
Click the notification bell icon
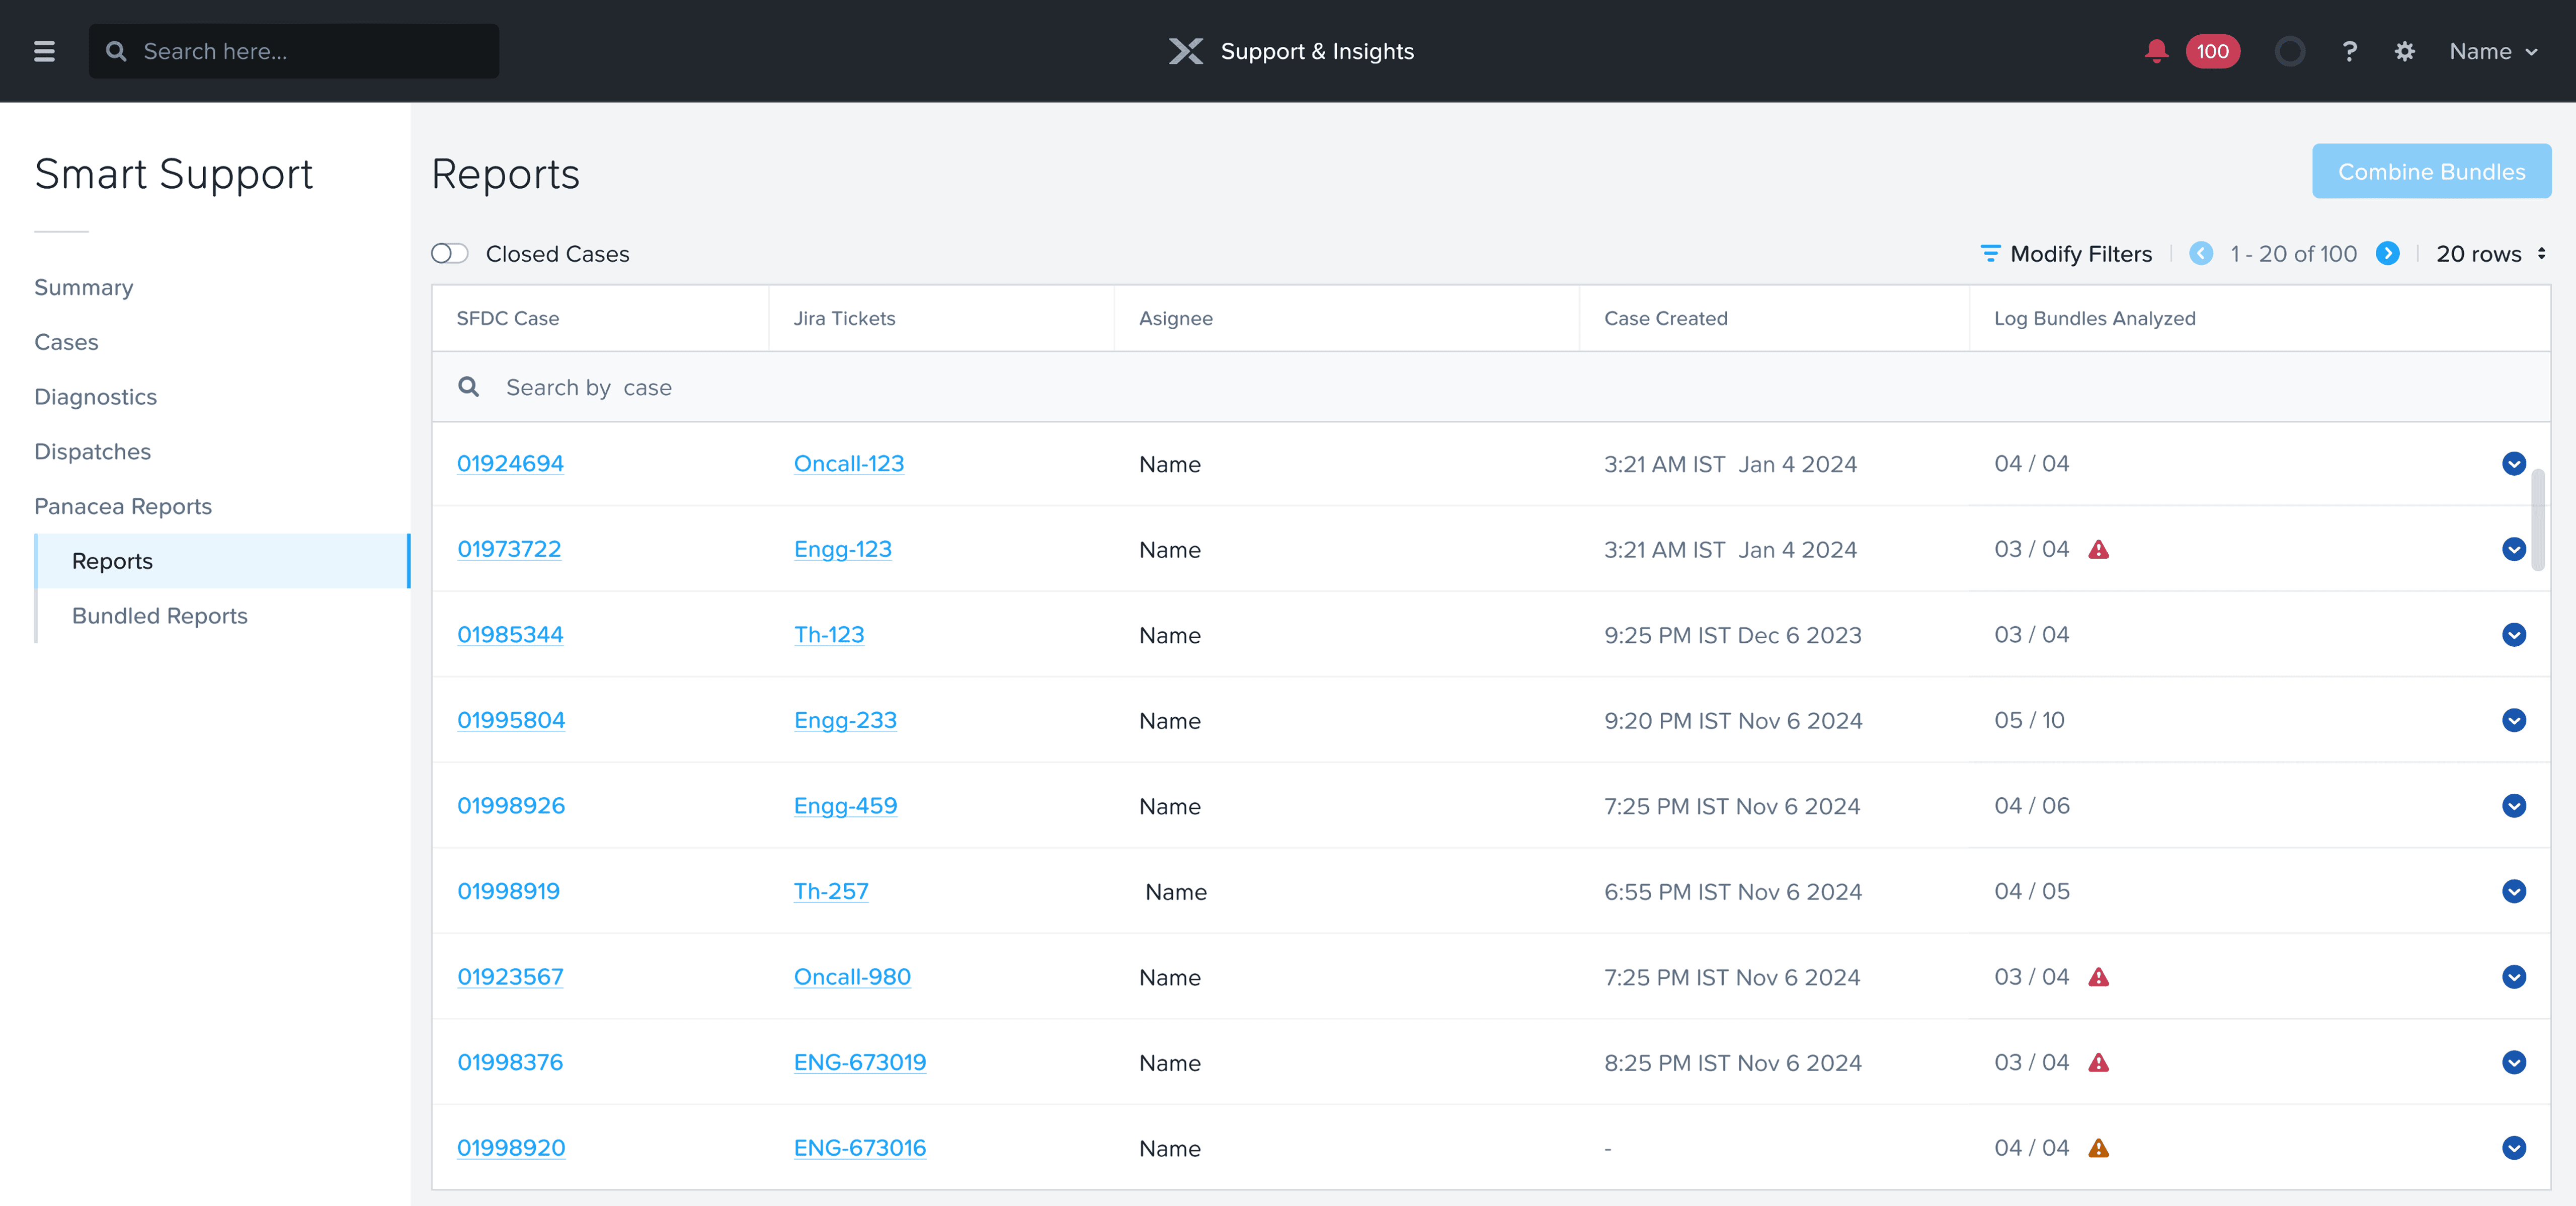point(2156,51)
